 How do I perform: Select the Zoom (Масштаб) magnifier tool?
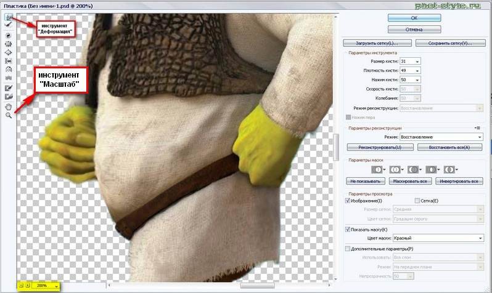(x=9, y=116)
